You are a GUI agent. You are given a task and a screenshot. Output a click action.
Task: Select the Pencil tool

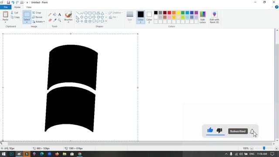pos(50,14)
